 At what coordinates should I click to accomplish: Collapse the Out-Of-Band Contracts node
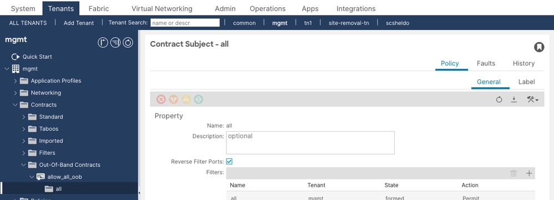24,164
